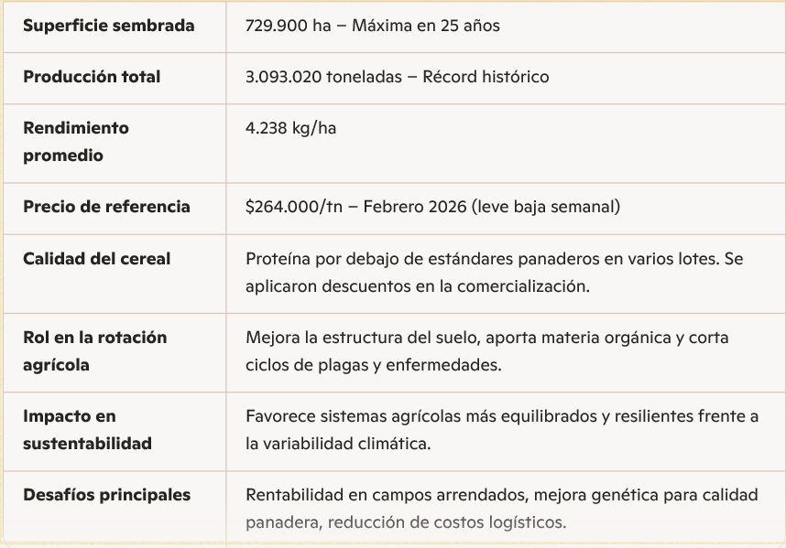The height and width of the screenshot is (548, 786).
Task: Click the protein quality description text
Action: (494, 272)
